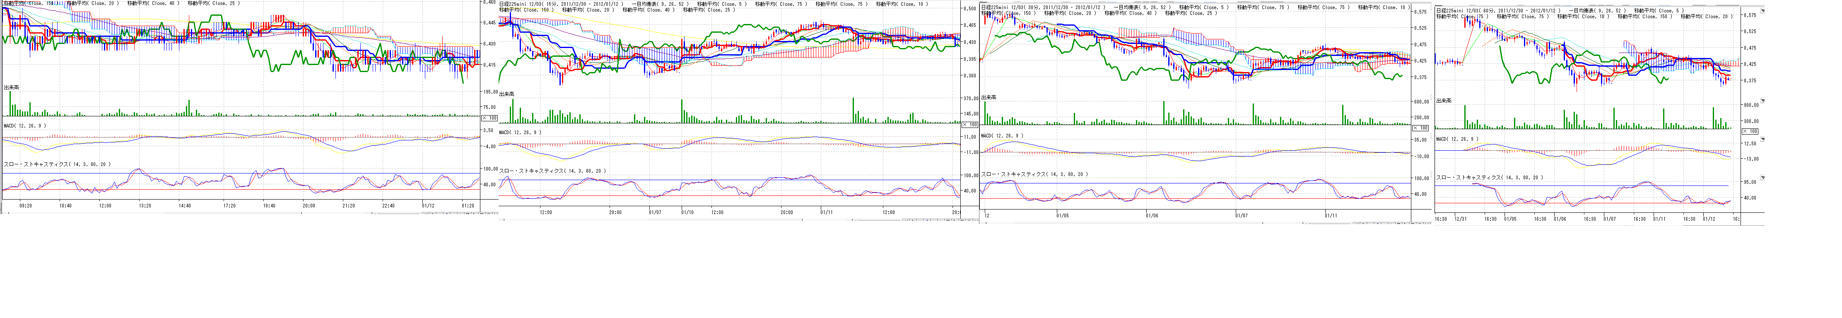Click the 13:20 time marker on leftmost chart
This screenshot has height=318, width=1842.
[145, 206]
